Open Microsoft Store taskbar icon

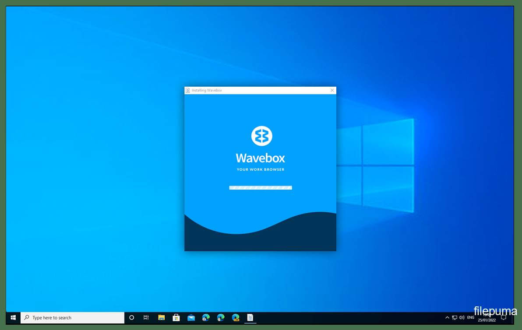click(x=176, y=318)
